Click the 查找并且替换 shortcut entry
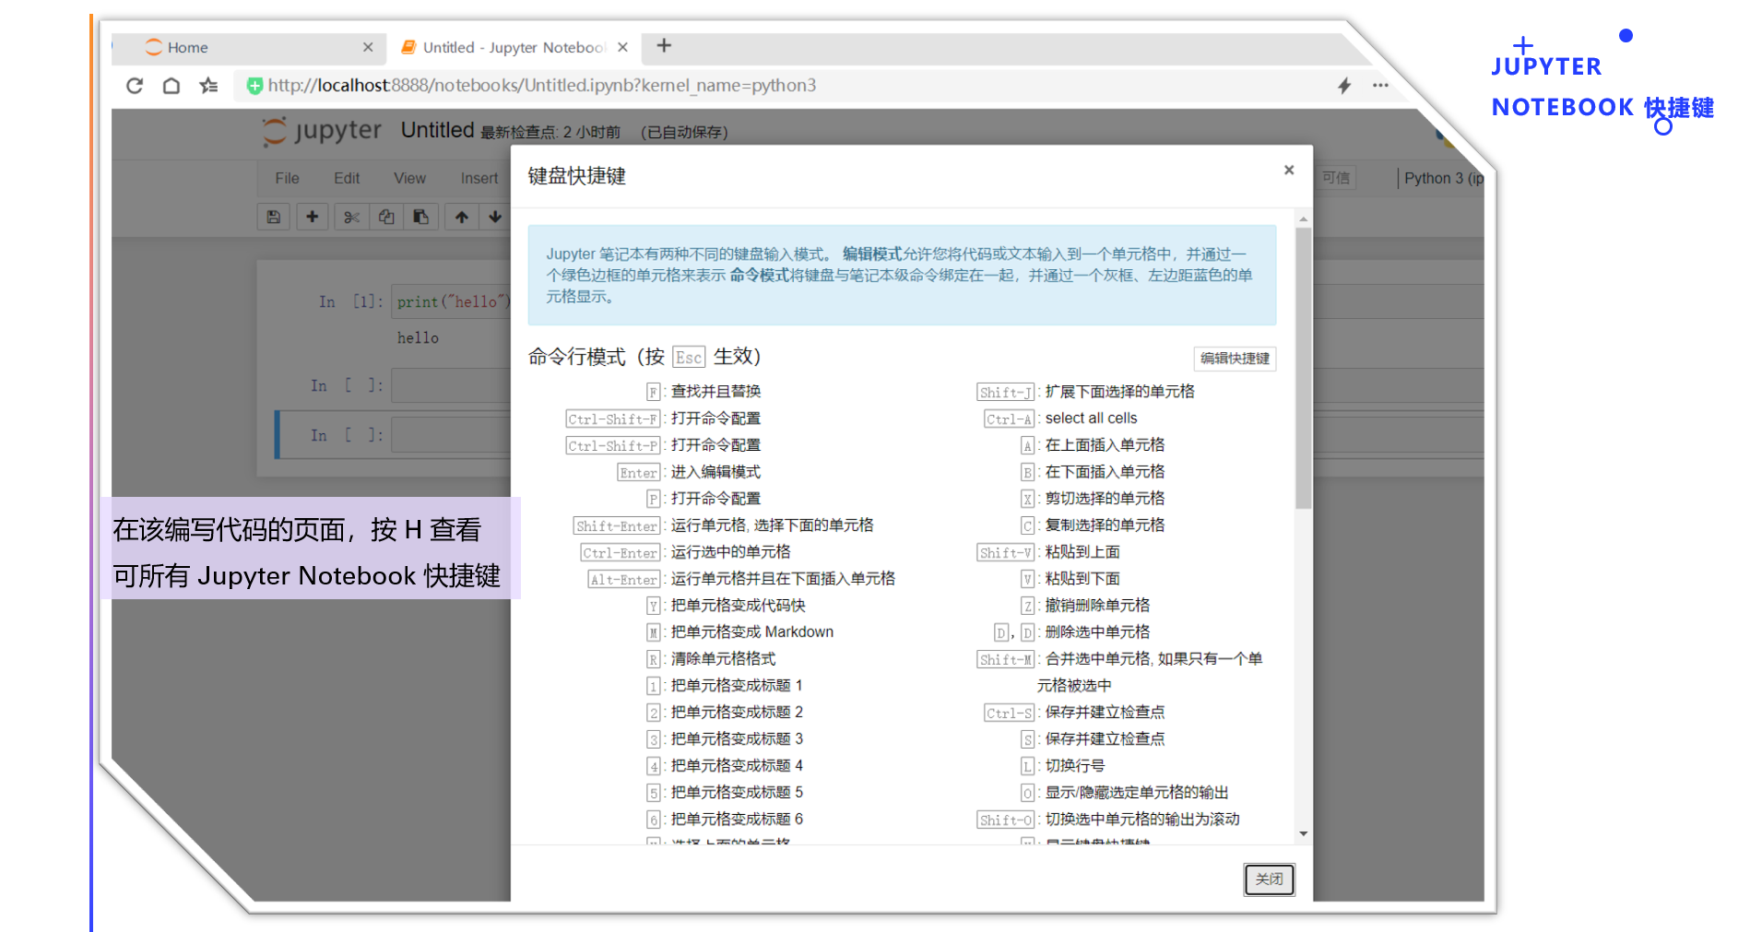 click(715, 392)
